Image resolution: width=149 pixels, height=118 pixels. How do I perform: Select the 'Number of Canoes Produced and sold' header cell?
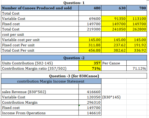pyautogui.click(x=40, y=8)
